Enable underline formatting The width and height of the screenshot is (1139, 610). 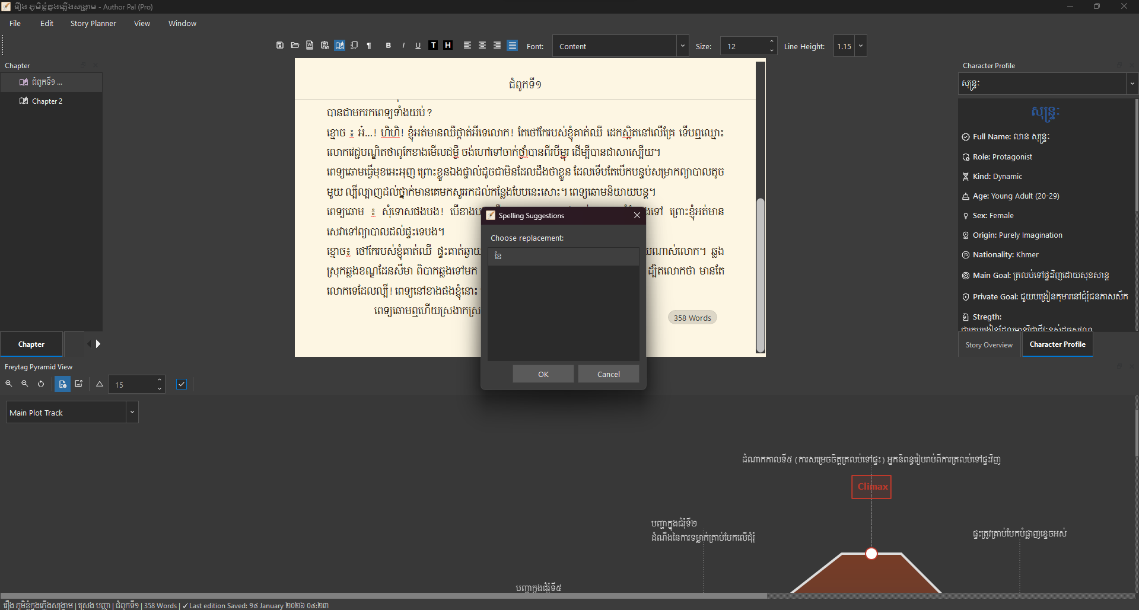click(x=418, y=45)
